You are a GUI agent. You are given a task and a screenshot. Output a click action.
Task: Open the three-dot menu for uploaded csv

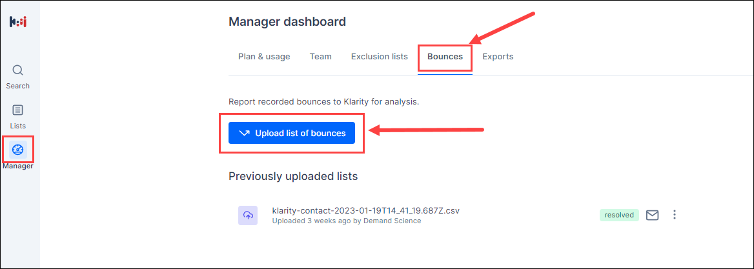click(x=675, y=215)
